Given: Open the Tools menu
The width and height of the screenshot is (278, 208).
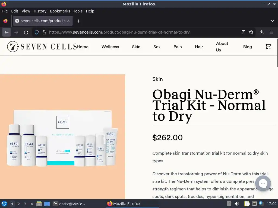Looking at the screenshot, I should click(x=78, y=11).
